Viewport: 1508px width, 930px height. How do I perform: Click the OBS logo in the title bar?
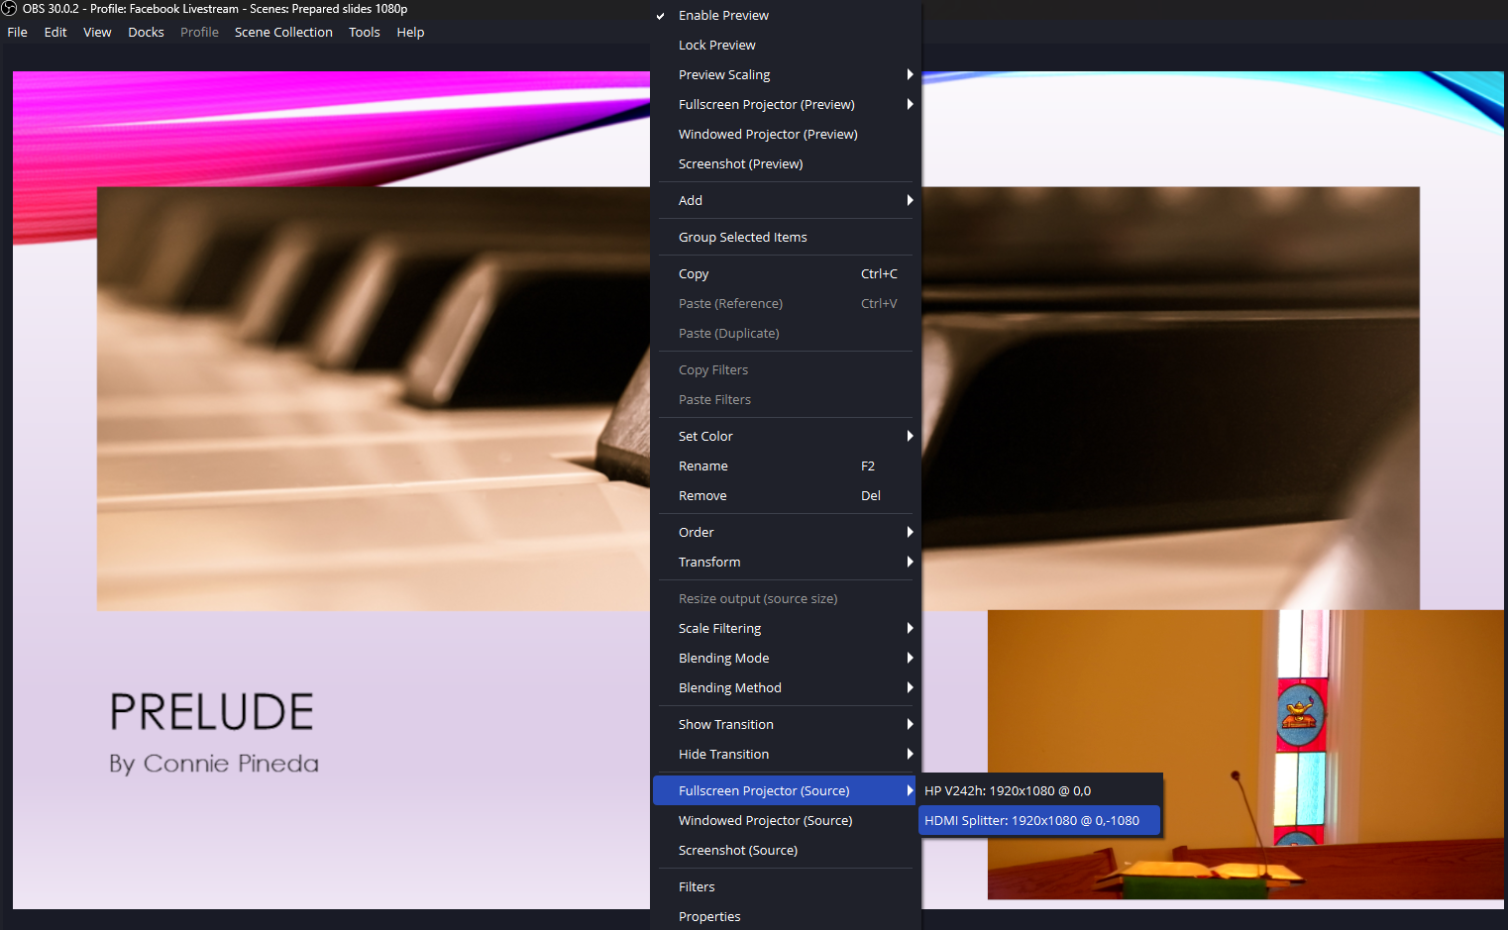[x=10, y=8]
